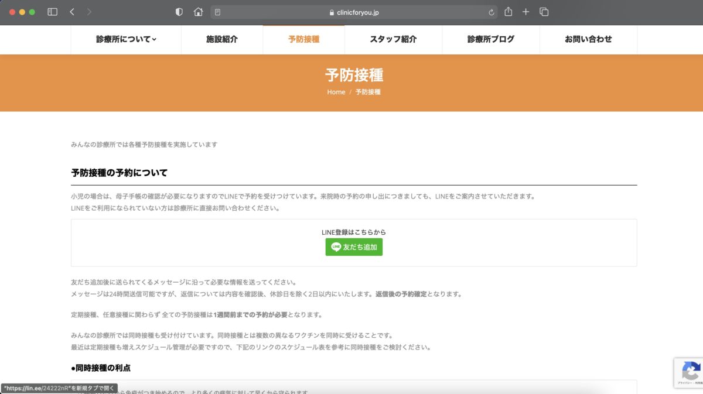The image size is (703, 394).
Task: Click the reCAPTCHA badge
Action: tap(689, 372)
